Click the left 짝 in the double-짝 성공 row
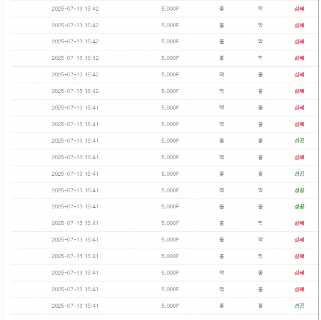The height and width of the screenshot is (320, 321). click(x=221, y=190)
